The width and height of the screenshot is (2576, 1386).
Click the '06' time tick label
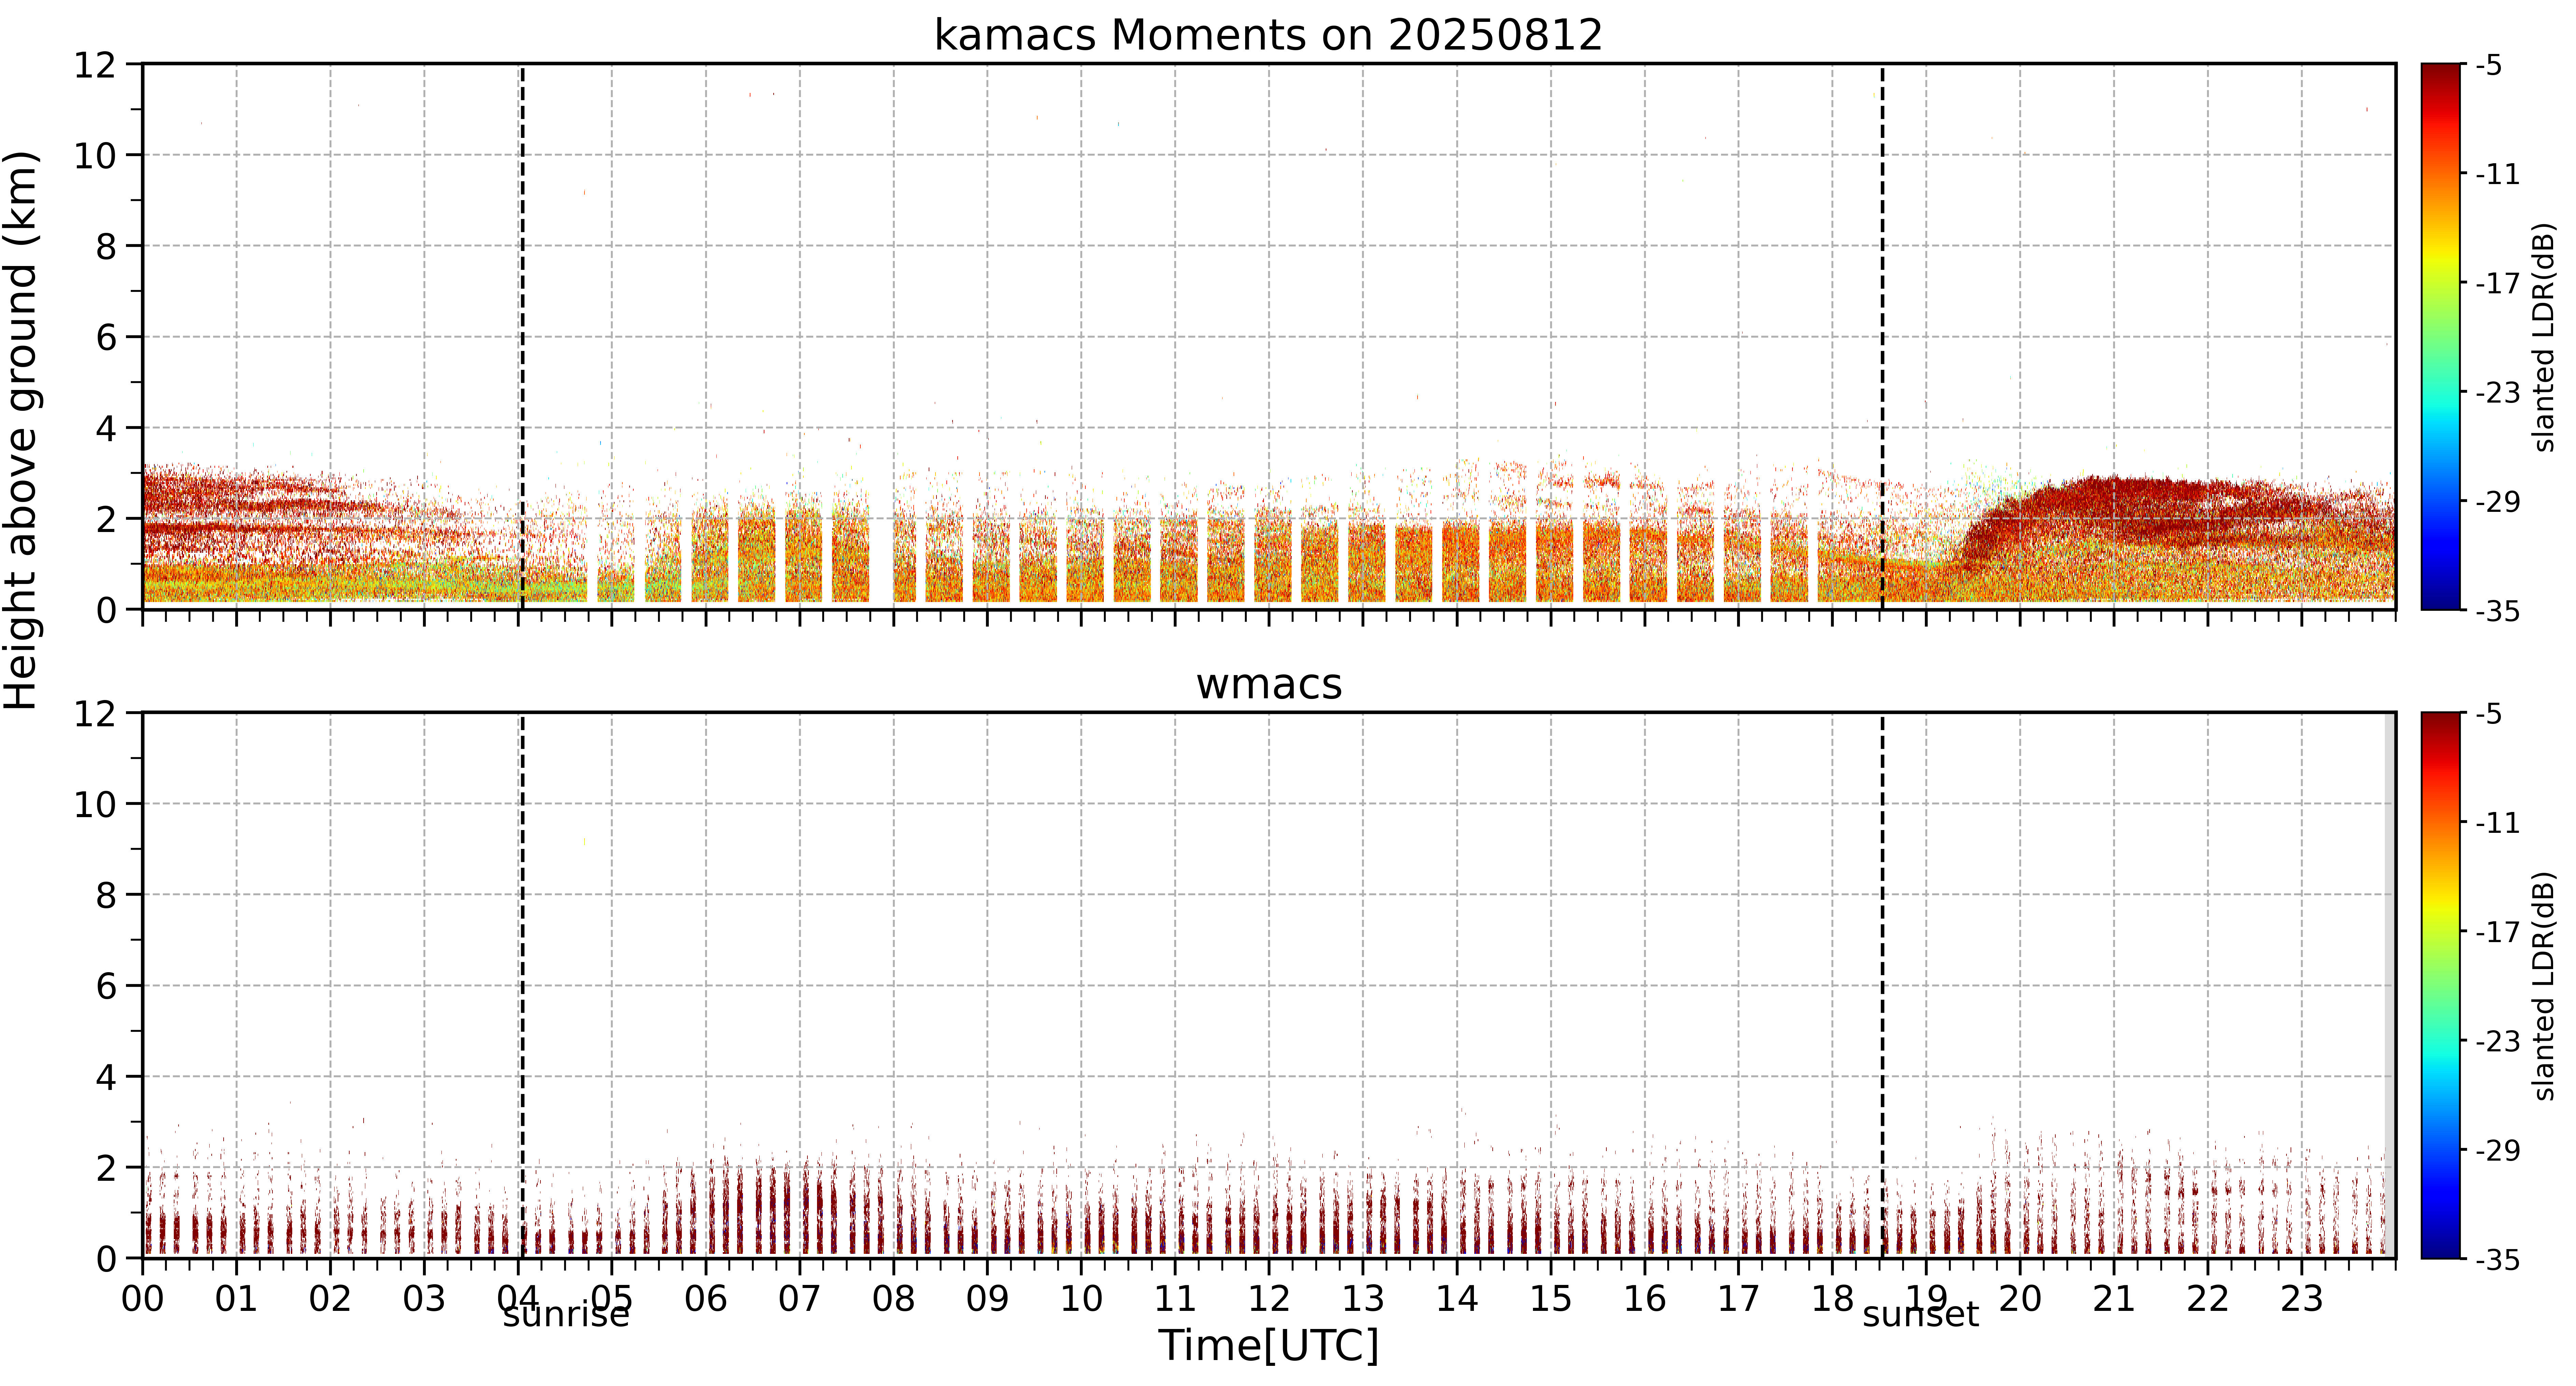706,1299
